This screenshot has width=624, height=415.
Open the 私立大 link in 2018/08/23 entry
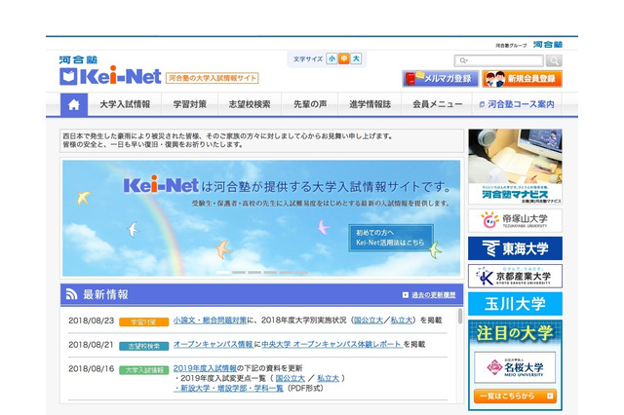[x=401, y=321]
